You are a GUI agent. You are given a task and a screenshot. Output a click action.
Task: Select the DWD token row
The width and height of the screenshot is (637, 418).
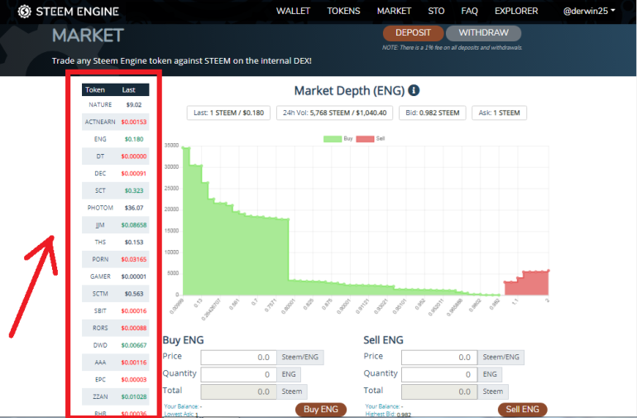pos(115,345)
